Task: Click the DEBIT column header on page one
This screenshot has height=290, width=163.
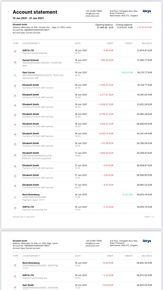Action: [x=110, y=43]
